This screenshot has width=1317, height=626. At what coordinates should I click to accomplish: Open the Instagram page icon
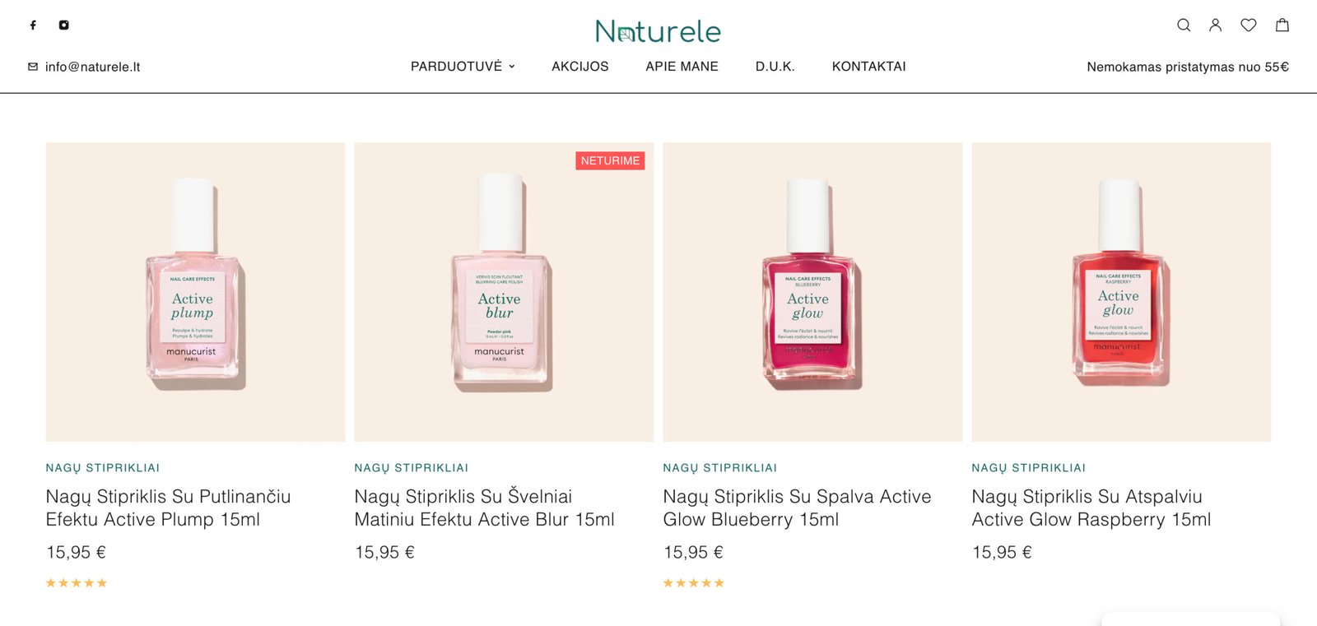point(63,26)
